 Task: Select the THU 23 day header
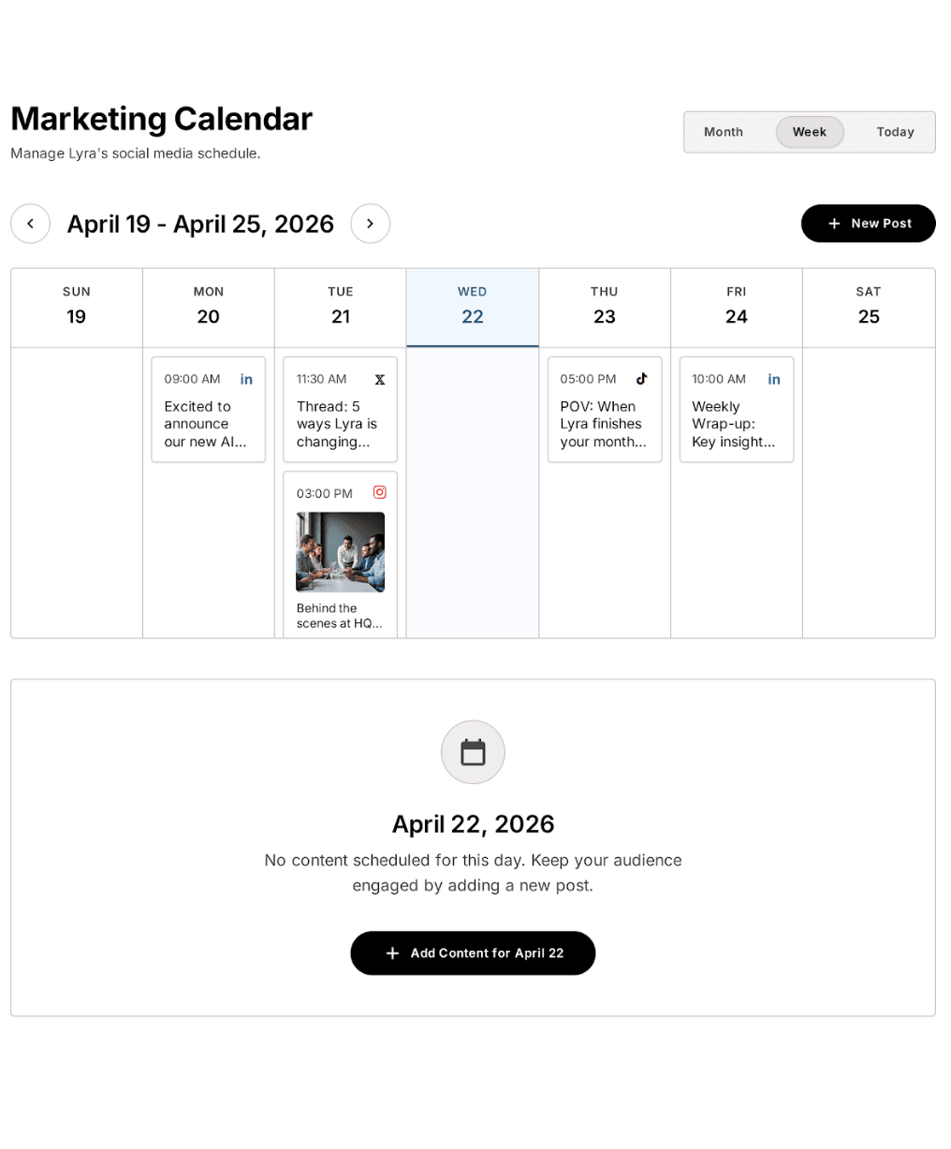pyautogui.click(x=604, y=307)
